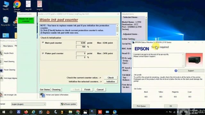
Task: Click the Cyan ink code 003
Action: [x=190, y=97]
